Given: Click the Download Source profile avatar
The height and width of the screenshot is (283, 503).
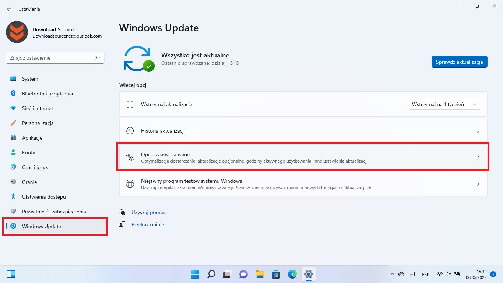Looking at the screenshot, I should coord(17,32).
